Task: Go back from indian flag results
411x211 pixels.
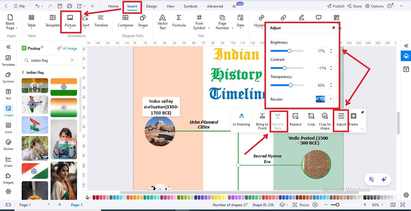Action: 23,72
